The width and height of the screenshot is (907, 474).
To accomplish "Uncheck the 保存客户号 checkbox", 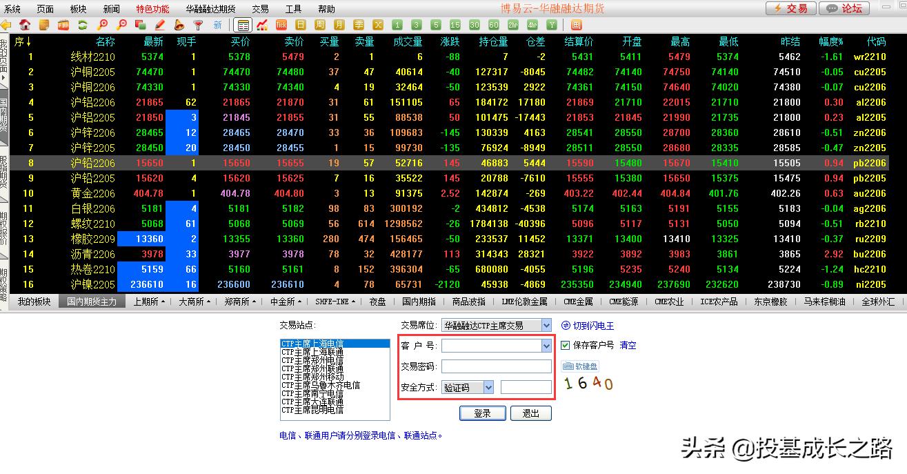I will tap(567, 345).
